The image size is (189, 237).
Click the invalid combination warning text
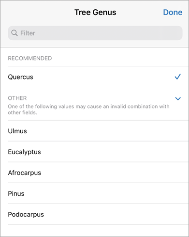88,110
